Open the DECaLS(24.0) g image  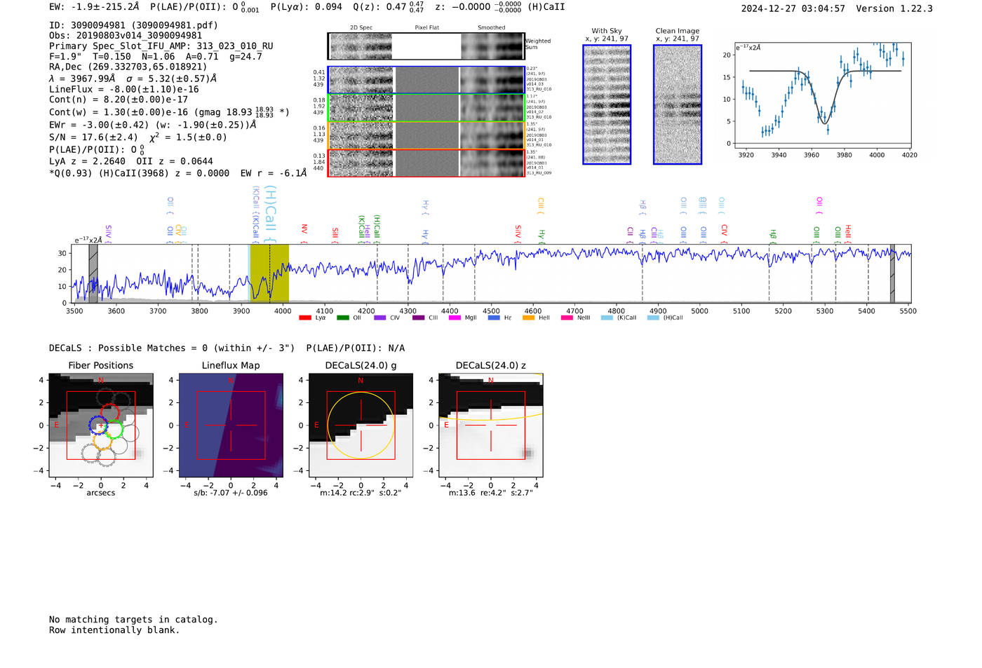point(361,425)
